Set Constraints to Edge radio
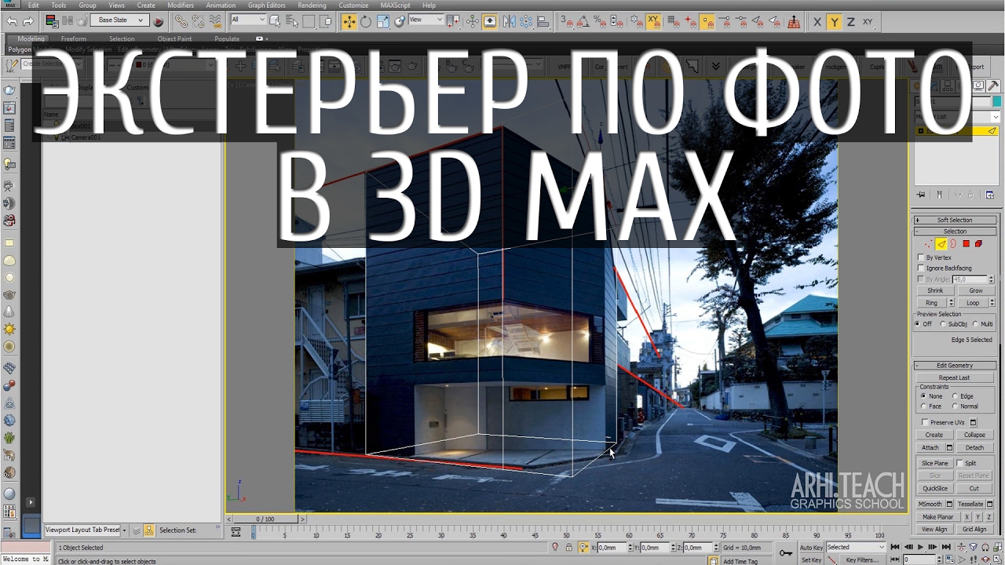 (x=954, y=396)
